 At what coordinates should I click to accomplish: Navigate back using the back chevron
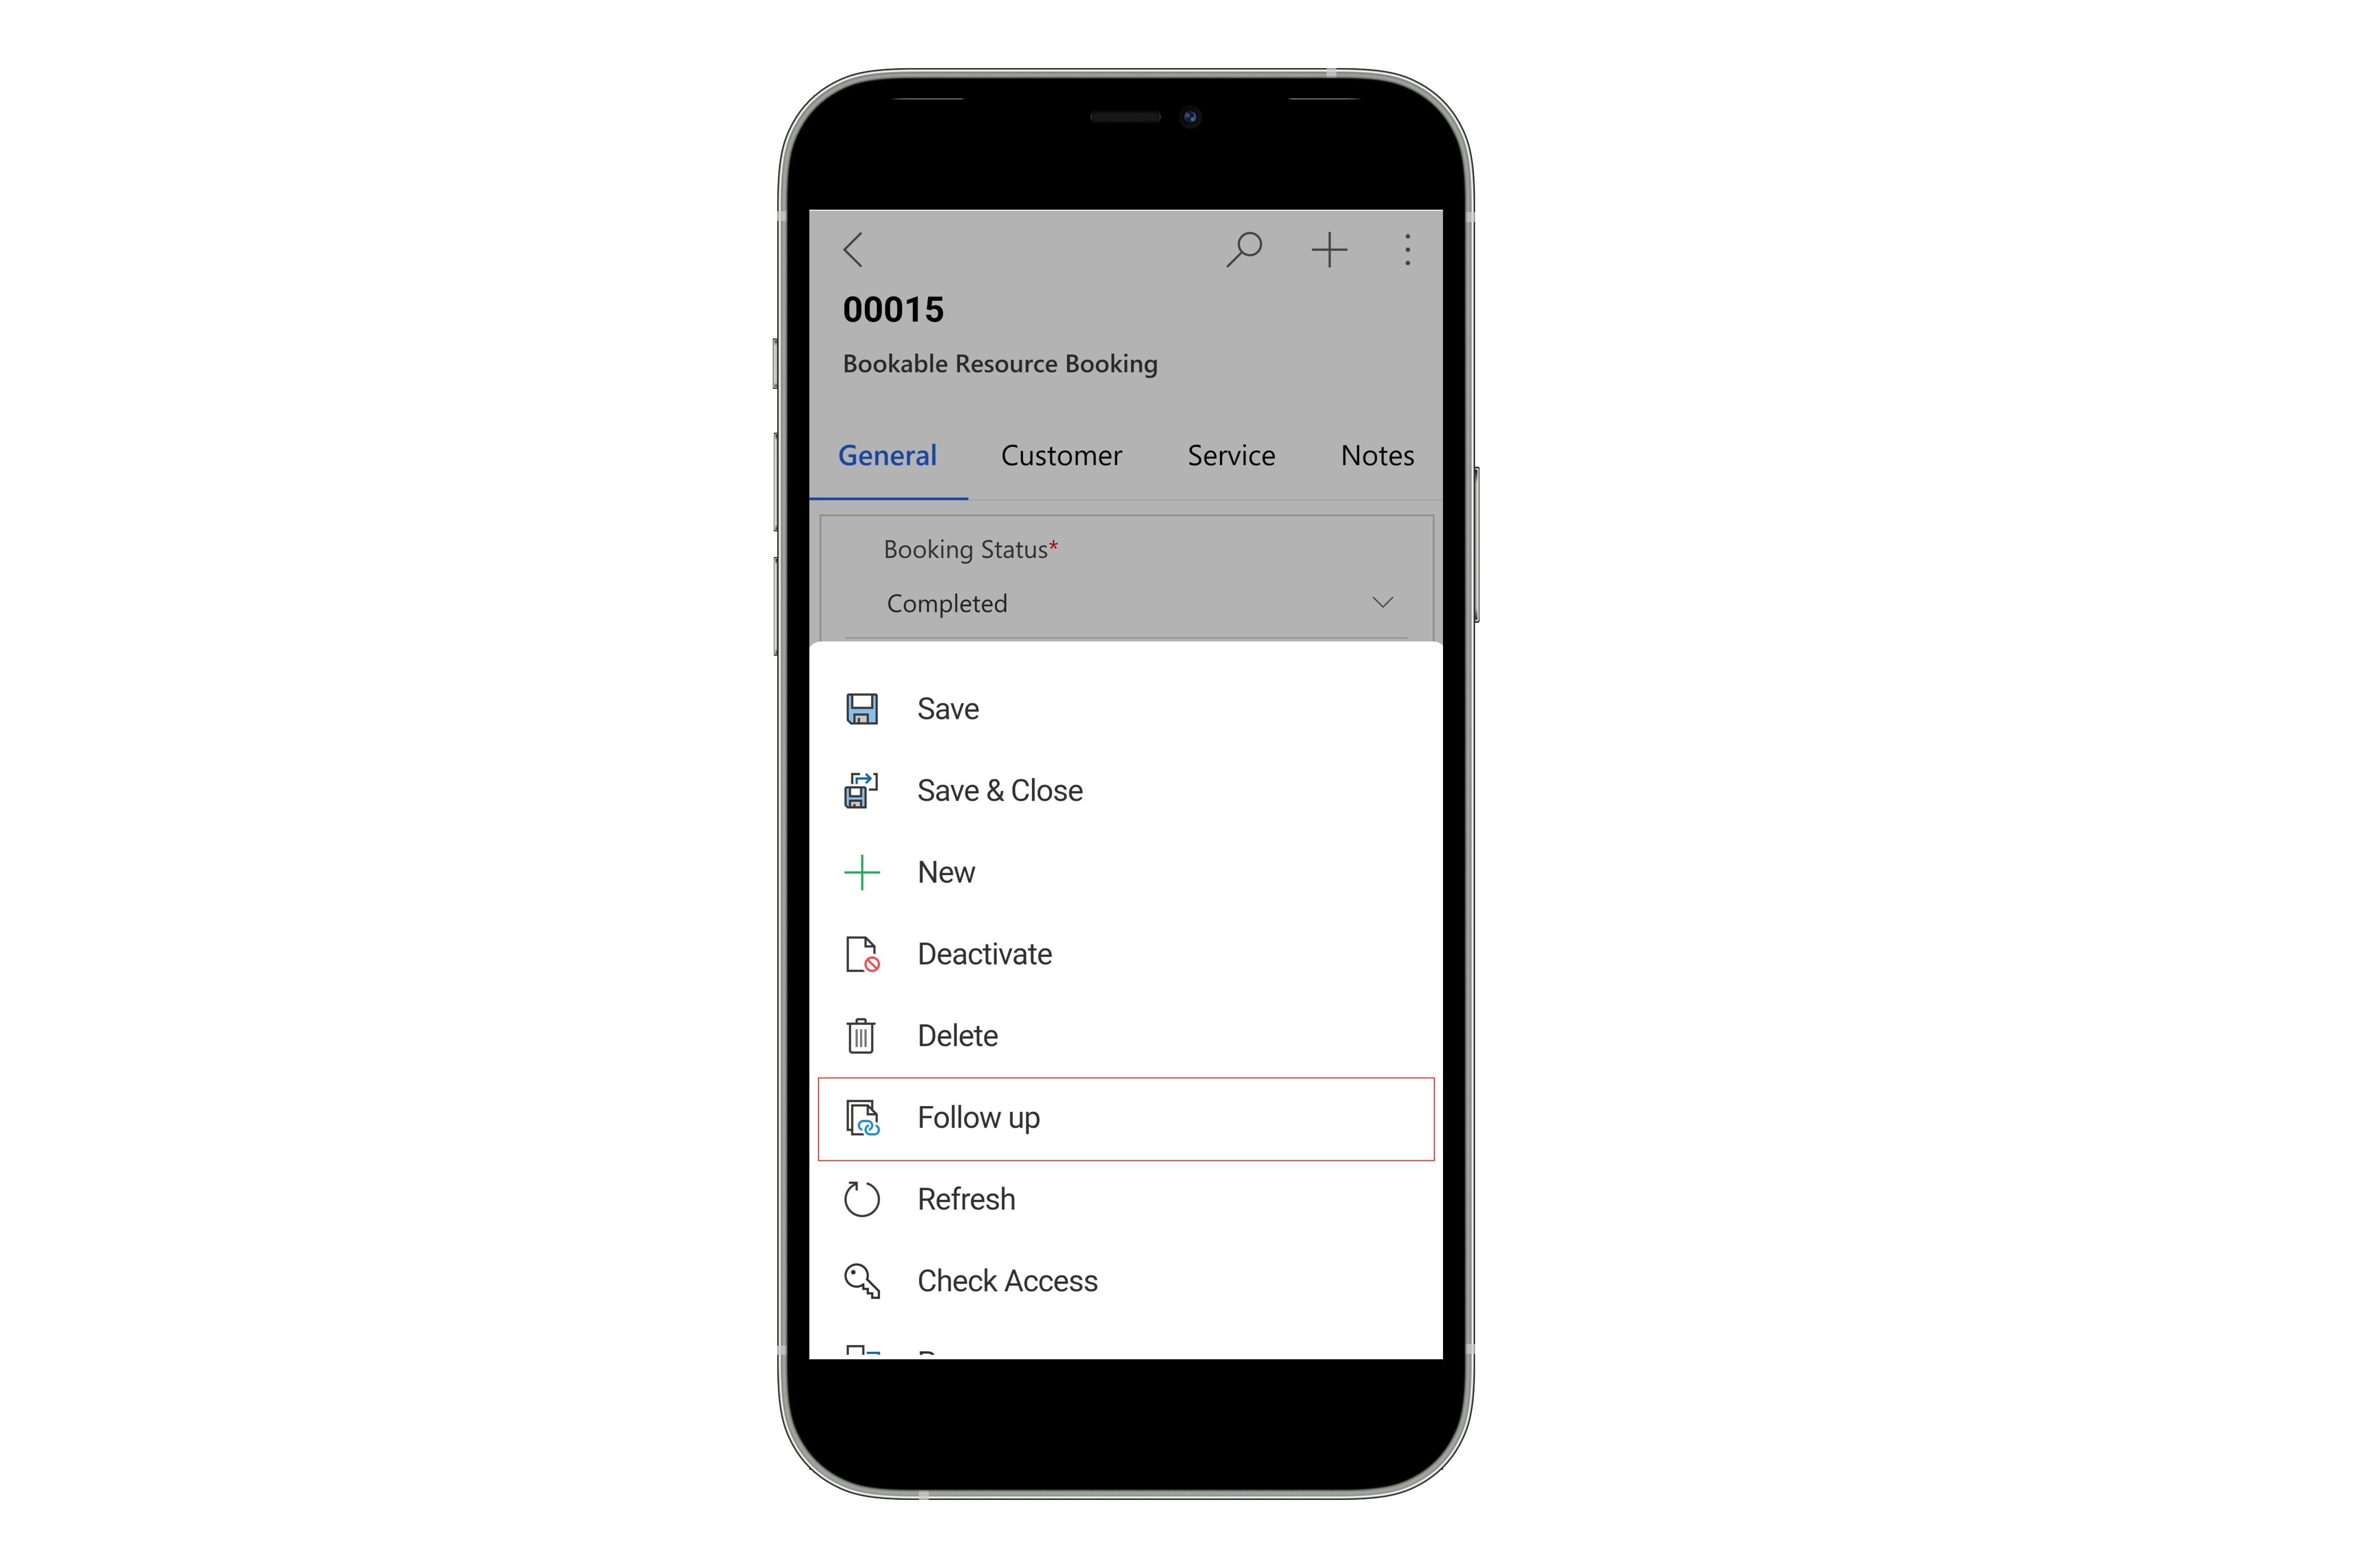point(852,247)
